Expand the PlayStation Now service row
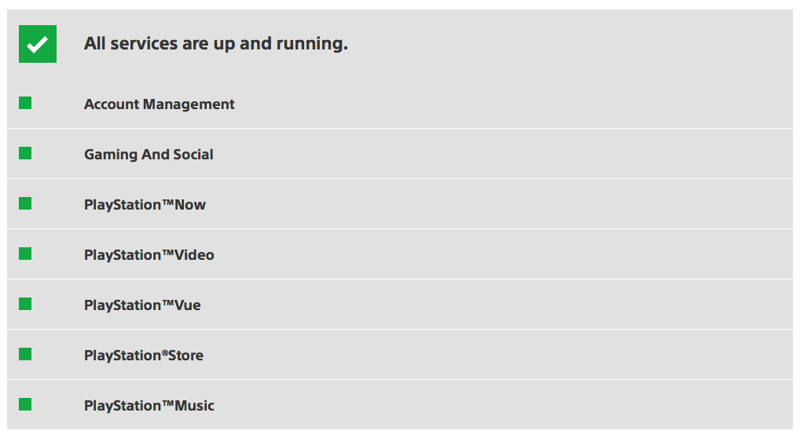This screenshot has width=800, height=438. [400, 204]
